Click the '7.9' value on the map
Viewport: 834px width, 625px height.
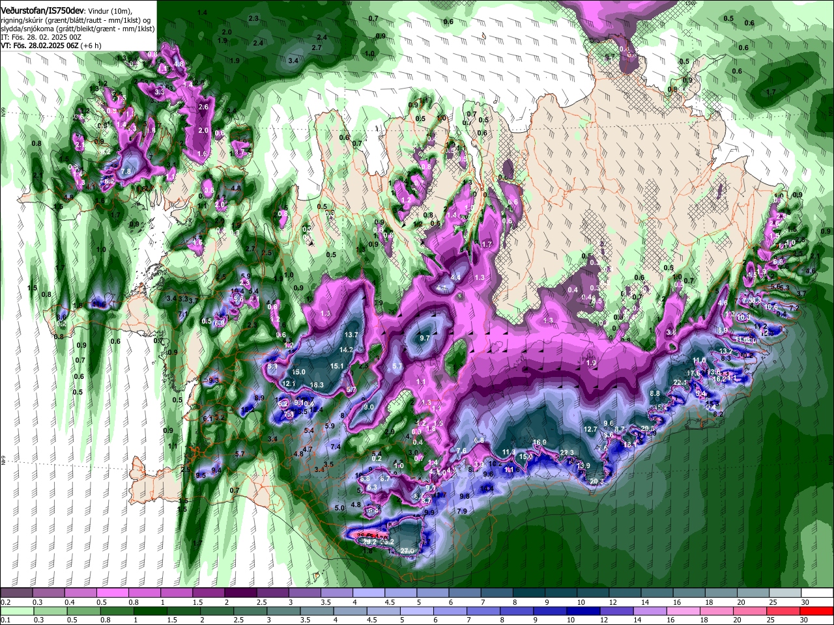coord(462,512)
